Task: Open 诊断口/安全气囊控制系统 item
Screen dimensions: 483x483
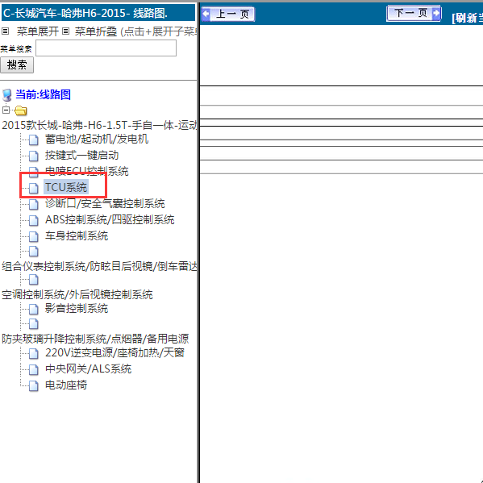Action: point(105,204)
